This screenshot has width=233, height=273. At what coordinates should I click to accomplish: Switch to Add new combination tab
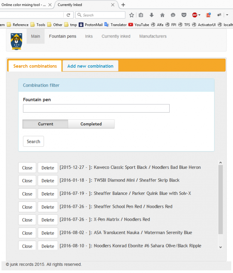(90, 66)
